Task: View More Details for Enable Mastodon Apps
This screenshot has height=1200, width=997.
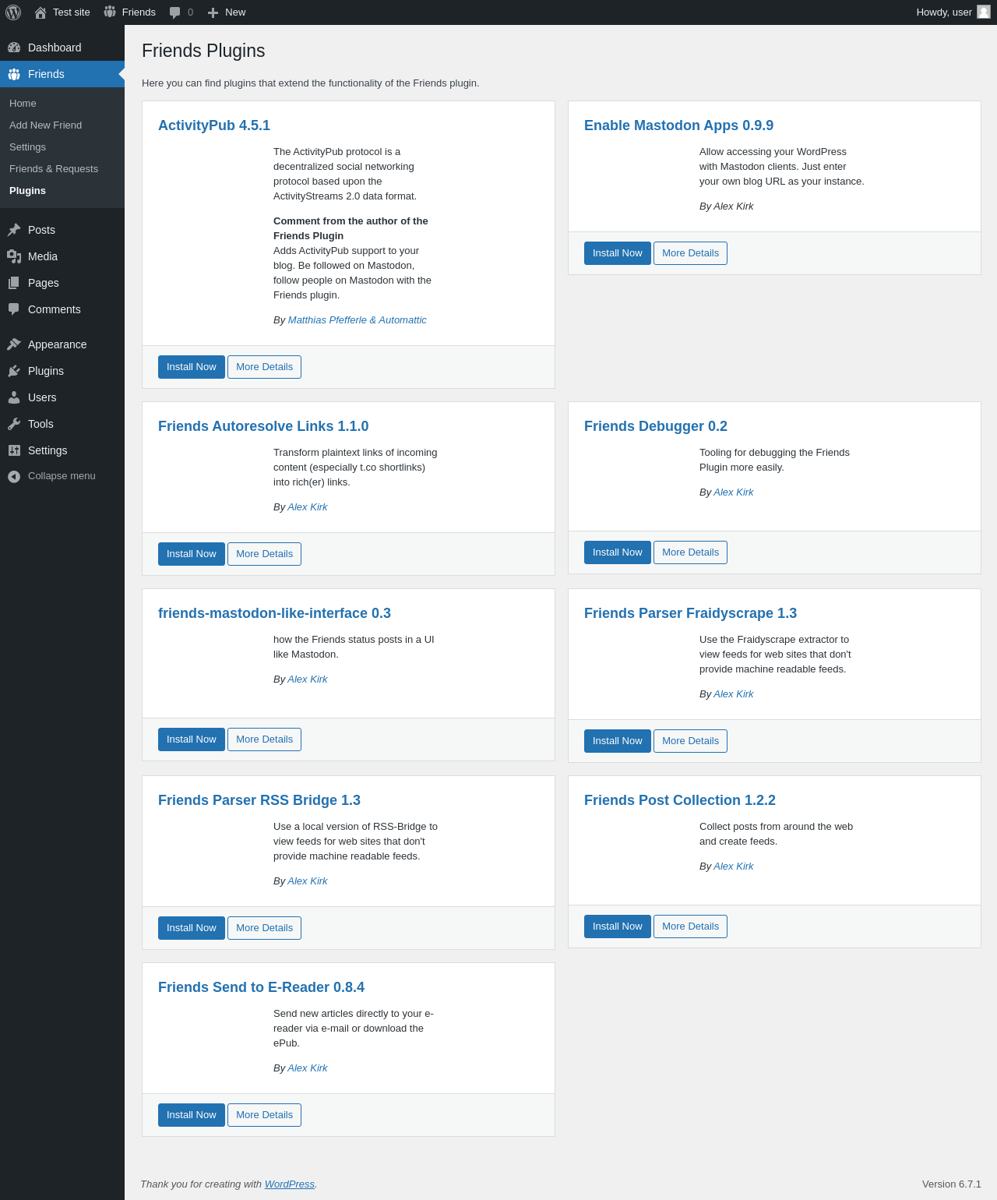Action: pyautogui.click(x=690, y=253)
